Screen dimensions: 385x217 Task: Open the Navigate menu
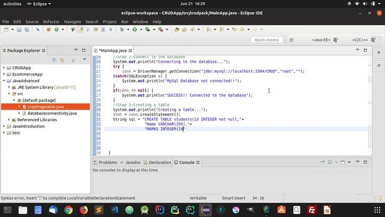pos(72,22)
